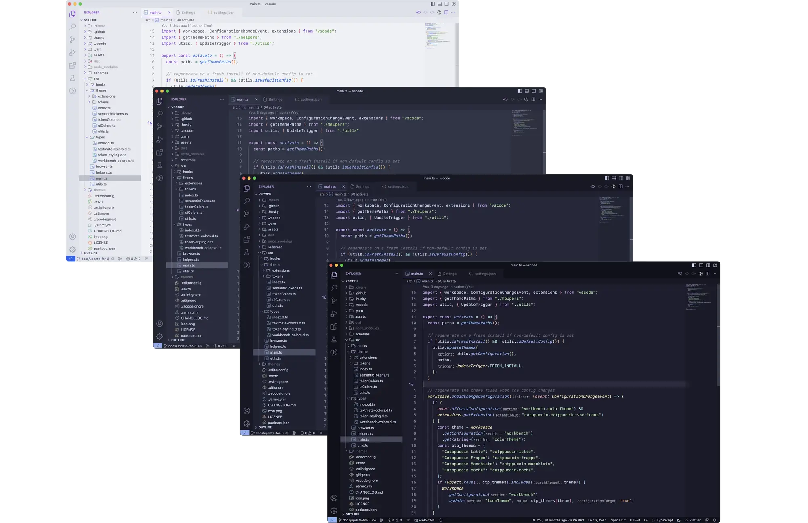Click 'Ln 16, Col 1' in status bar

tap(597, 520)
